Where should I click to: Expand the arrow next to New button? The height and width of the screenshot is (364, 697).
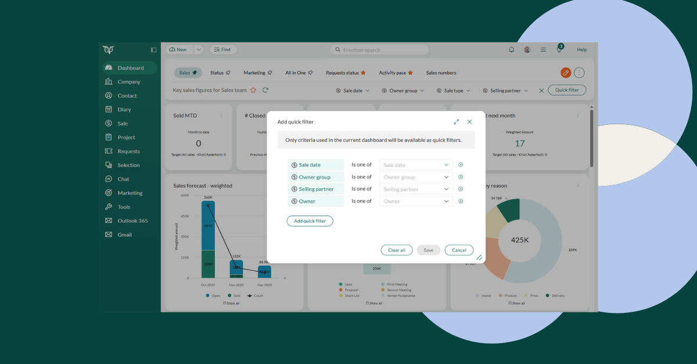point(199,50)
